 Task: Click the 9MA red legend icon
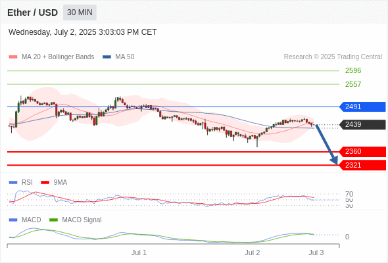(x=45, y=183)
